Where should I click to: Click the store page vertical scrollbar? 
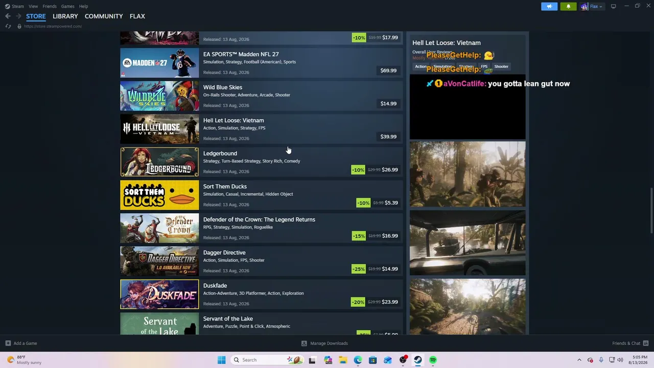(651, 211)
